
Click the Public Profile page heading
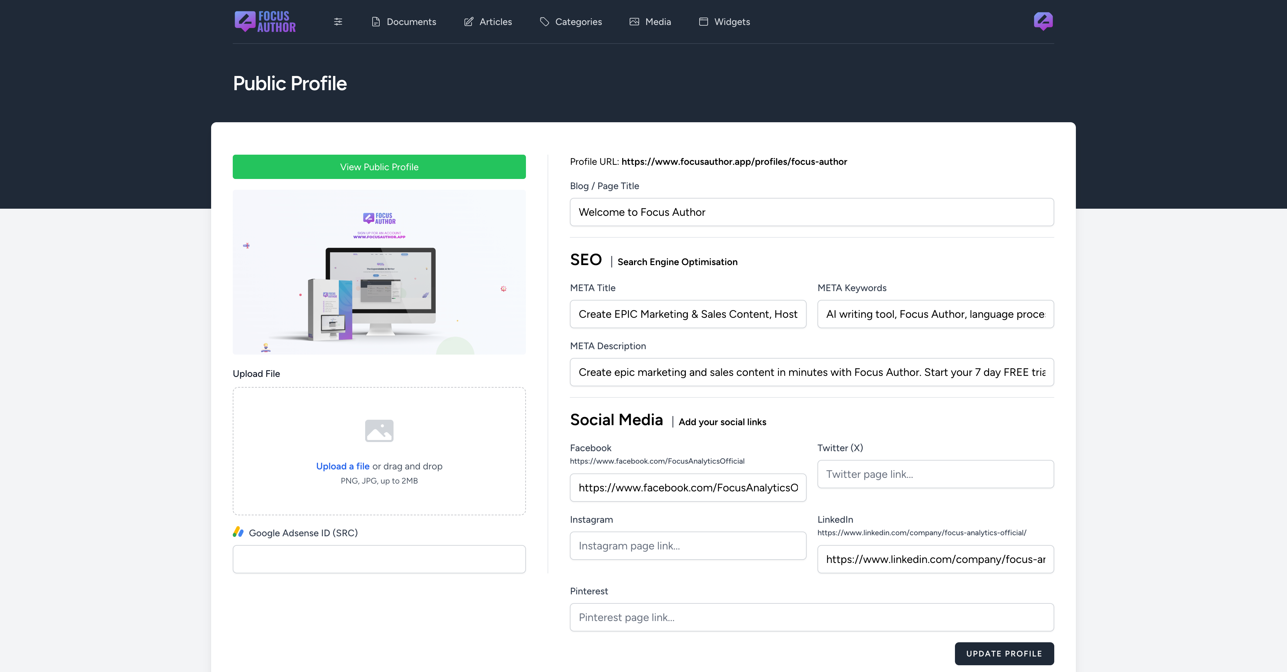(x=290, y=83)
